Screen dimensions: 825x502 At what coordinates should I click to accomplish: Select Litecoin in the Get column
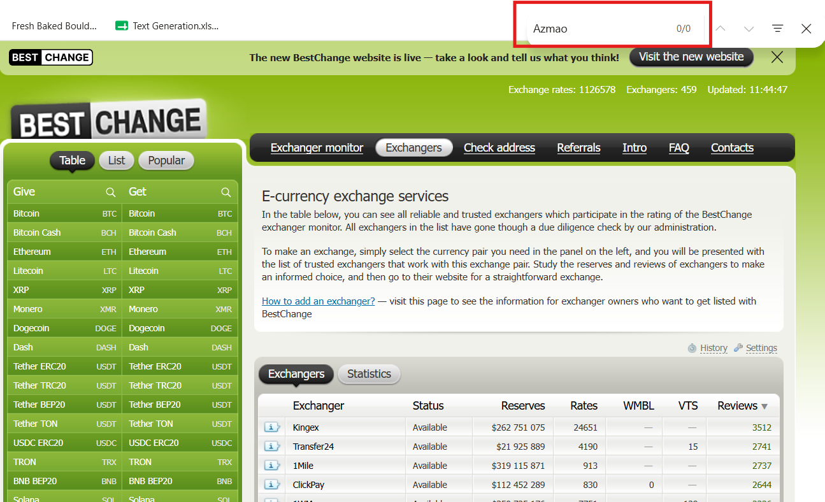coord(180,271)
